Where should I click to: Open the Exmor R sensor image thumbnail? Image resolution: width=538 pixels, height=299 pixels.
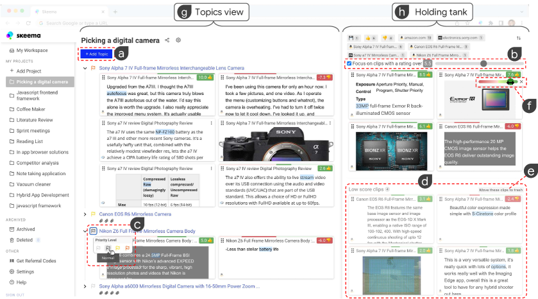click(480, 99)
